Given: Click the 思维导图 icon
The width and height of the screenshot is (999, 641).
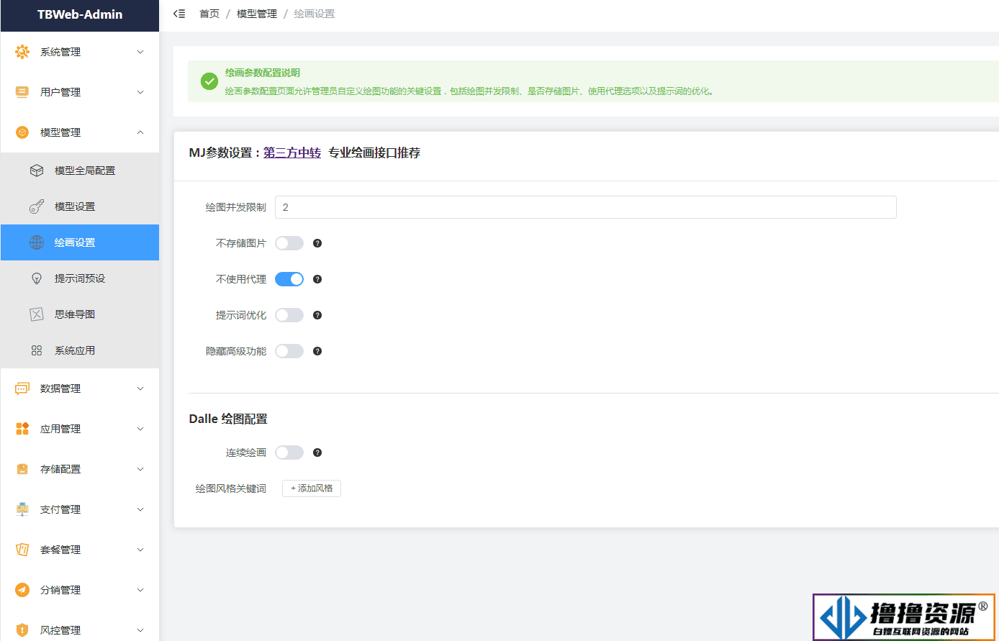Looking at the screenshot, I should [x=37, y=314].
